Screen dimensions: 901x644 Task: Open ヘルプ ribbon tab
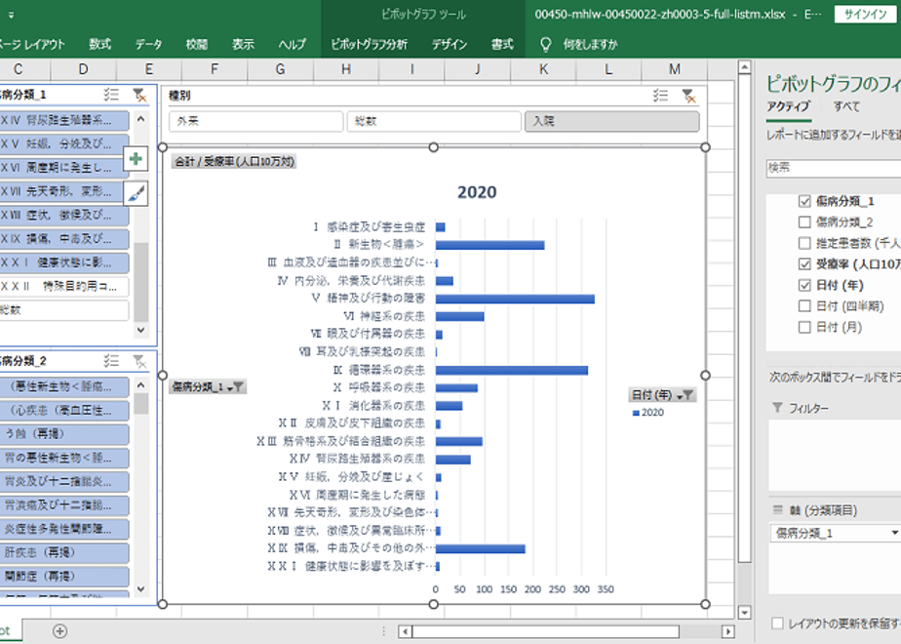coord(292,44)
